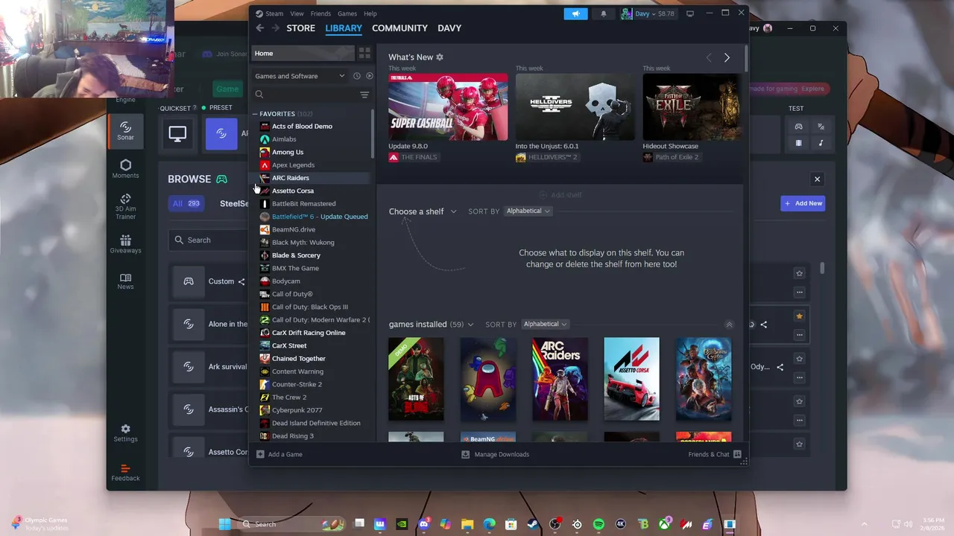The image size is (954, 536).
Task: Click the recent activity clock icon
Action: point(357,76)
